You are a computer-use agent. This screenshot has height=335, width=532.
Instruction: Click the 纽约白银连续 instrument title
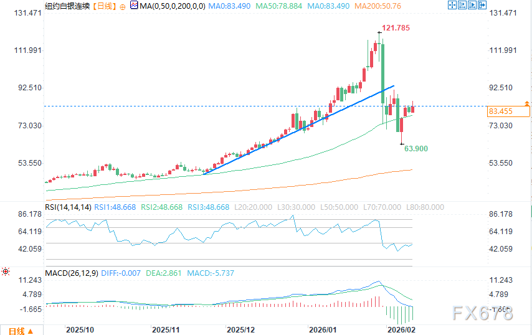(x=66, y=6)
